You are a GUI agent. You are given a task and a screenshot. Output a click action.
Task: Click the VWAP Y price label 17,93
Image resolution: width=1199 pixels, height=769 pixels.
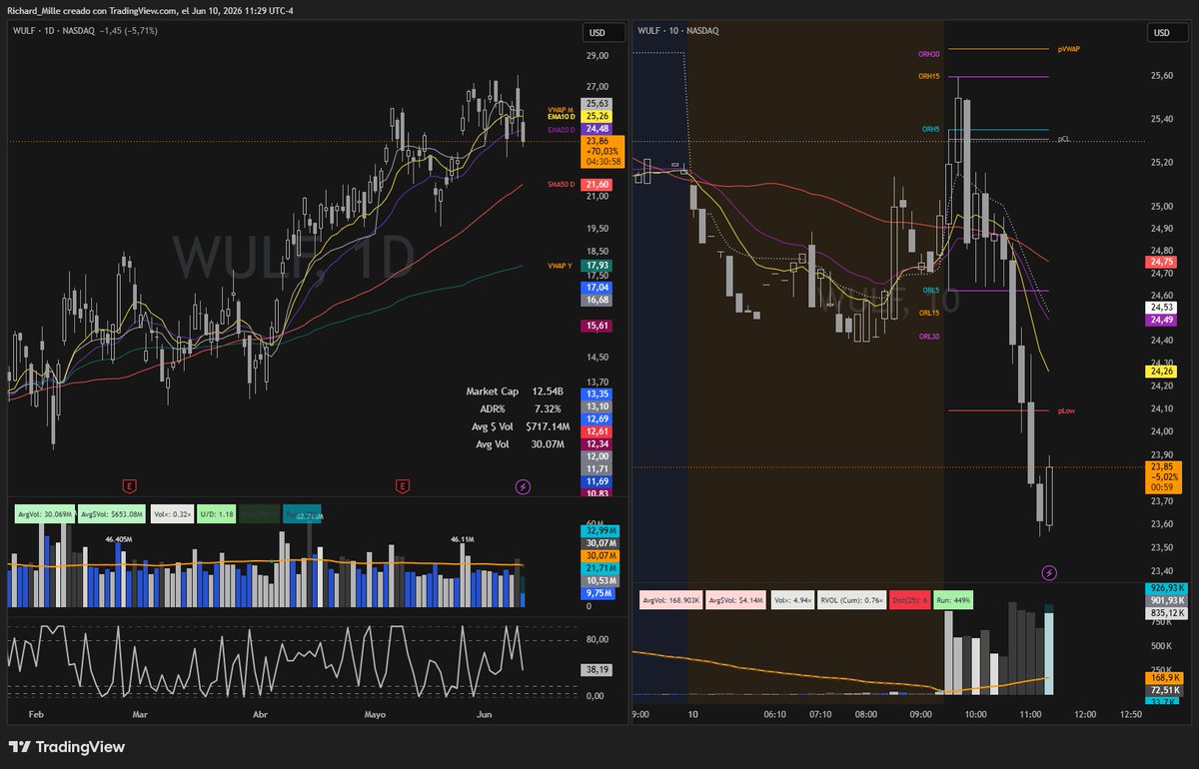point(598,266)
